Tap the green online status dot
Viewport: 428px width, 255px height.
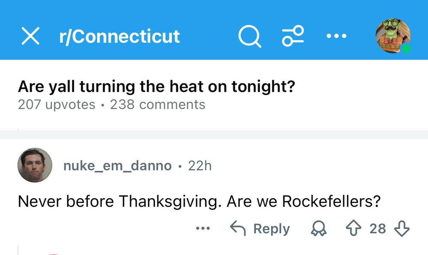[x=406, y=49]
